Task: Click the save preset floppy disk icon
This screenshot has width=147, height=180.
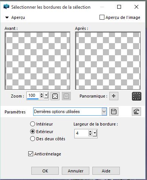Action: click(x=114, y=112)
